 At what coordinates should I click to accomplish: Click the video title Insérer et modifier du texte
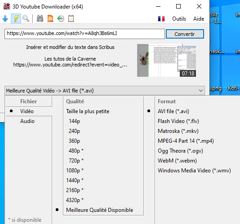click(x=70, y=47)
